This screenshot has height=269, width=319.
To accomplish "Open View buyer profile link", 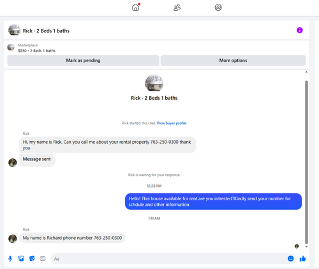I will [x=172, y=123].
